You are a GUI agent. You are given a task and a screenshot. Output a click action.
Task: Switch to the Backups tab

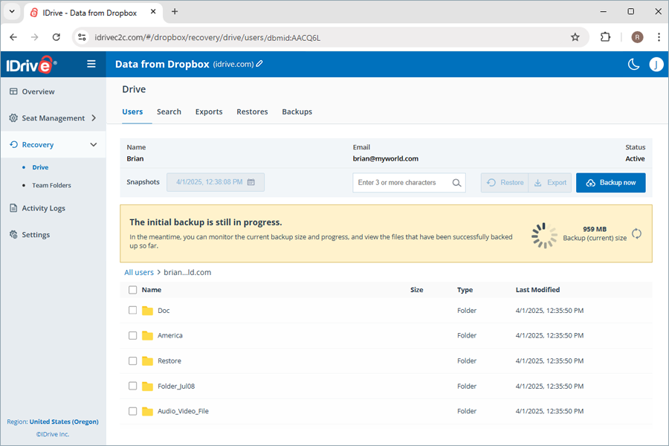297,111
